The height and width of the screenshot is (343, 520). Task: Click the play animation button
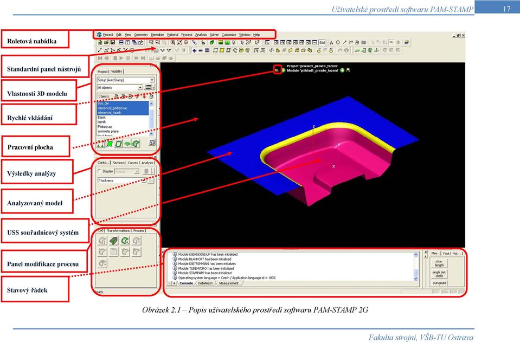[x=121, y=59]
